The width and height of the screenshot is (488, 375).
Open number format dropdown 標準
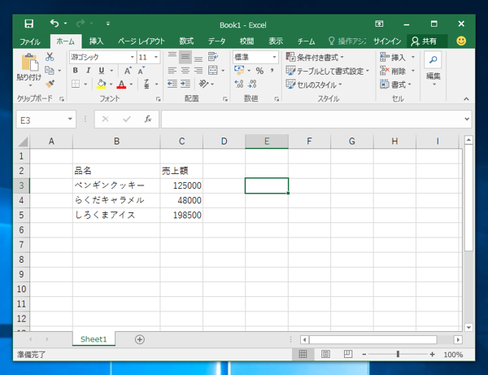(x=274, y=57)
